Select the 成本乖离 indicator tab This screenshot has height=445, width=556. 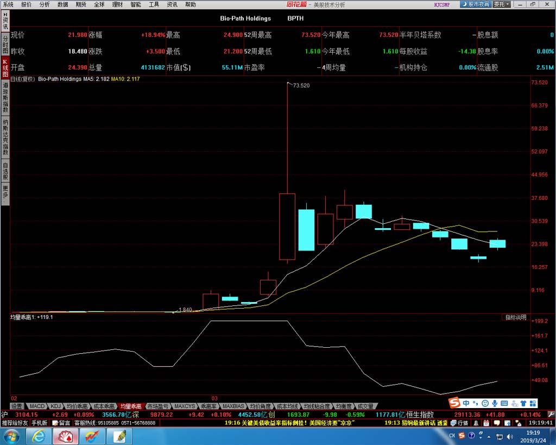tap(104, 406)
